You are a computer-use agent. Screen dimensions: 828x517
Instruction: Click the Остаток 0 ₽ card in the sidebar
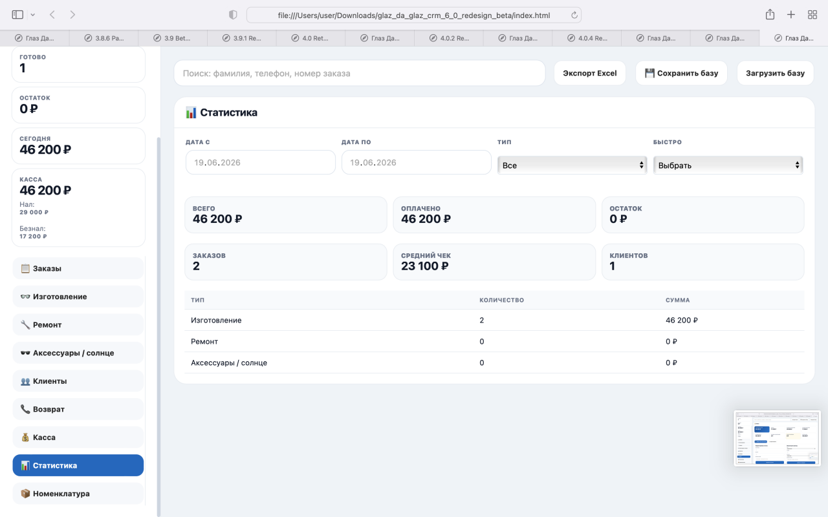[x=78, y=105]
